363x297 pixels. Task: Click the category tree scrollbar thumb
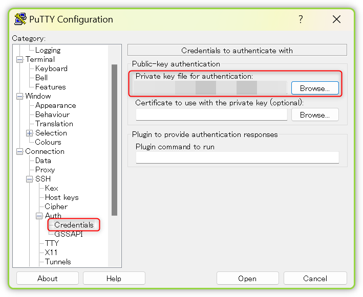(x=114, y=140)
